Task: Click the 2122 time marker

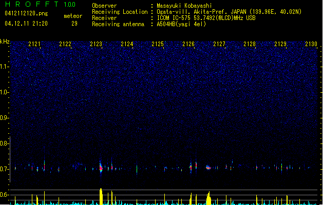Action: point(65,44)
